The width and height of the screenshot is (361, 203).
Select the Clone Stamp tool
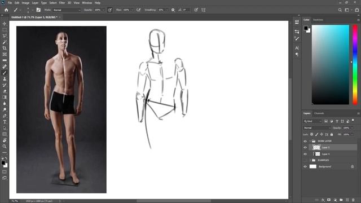(5, 79)
